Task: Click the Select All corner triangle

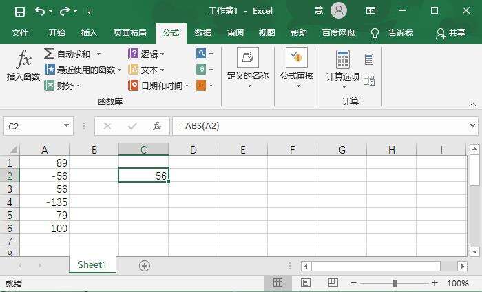Action: coord(13,149)
